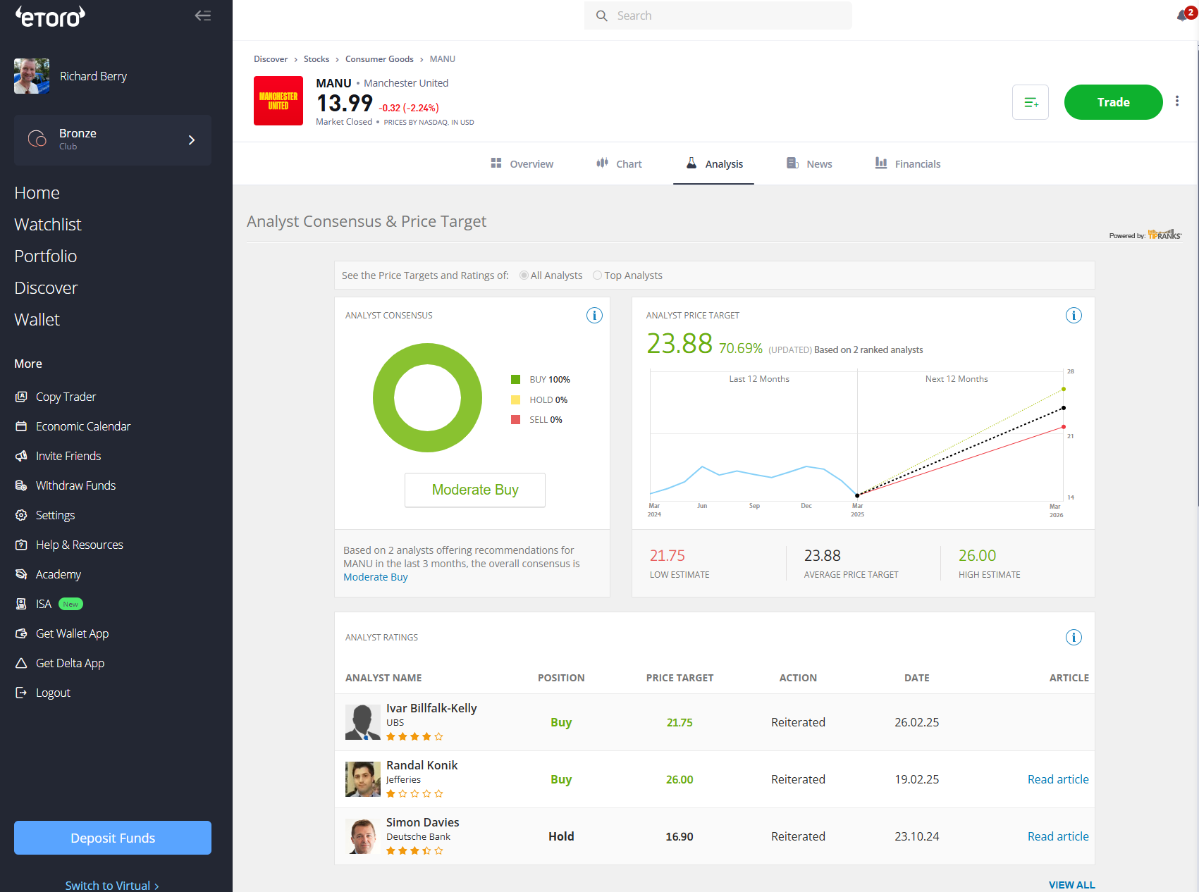The image size is (1199, 892).
Task: Click 26.00 high estimate value
Action: pyautogui.click(x=977, y=556)
